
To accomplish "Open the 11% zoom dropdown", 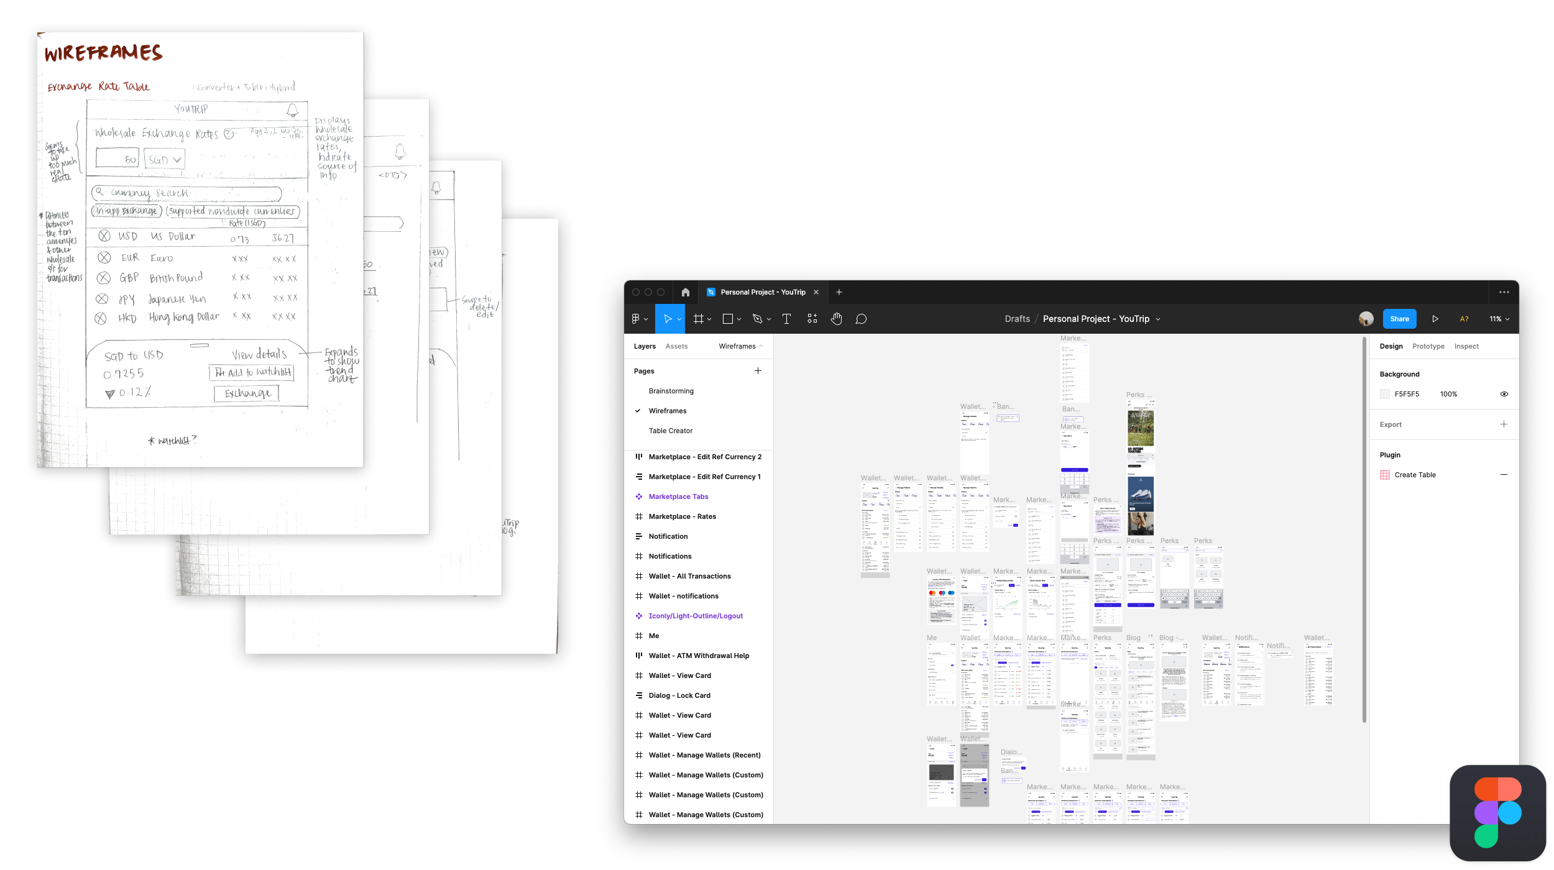I will pyautogui.click(x=1499, y=319).
